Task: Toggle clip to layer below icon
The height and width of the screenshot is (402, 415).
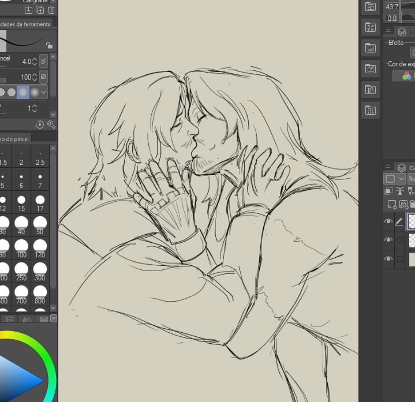Action: [x=388, y=191]
